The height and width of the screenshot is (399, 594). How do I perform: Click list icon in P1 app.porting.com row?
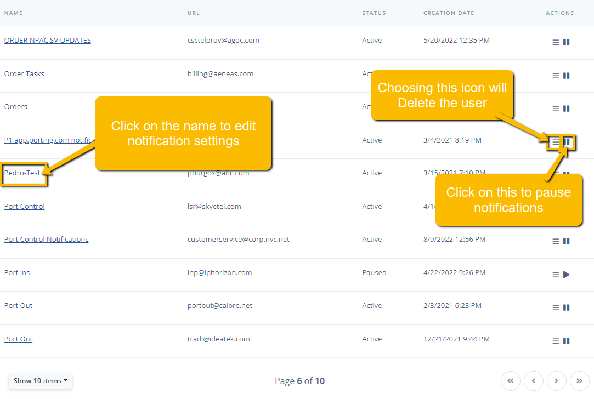click(x=556, y=142)
